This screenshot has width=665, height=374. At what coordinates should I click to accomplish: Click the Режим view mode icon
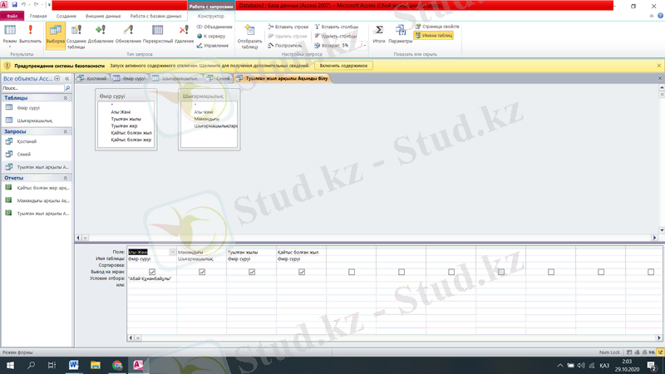click(10, 35)
